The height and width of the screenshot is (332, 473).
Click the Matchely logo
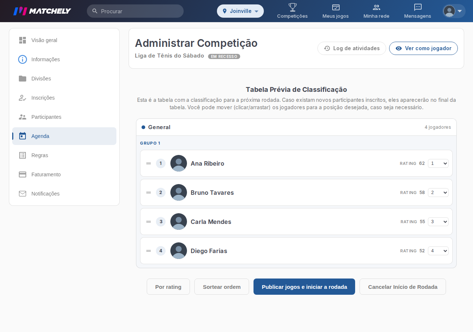pos(42,11)
